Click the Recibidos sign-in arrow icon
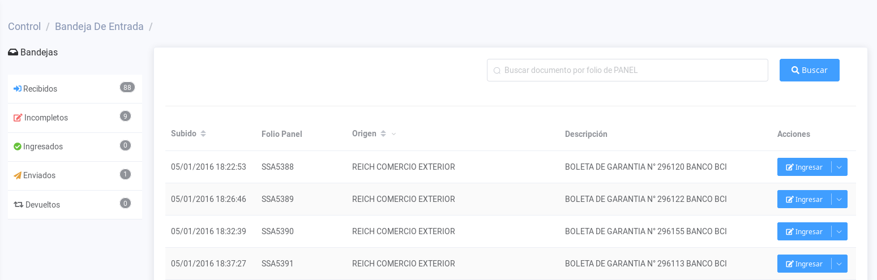 pos(18,89)
